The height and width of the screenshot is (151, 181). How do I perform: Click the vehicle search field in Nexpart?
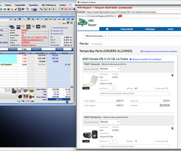pyautogui.click(x=145, y=36)
